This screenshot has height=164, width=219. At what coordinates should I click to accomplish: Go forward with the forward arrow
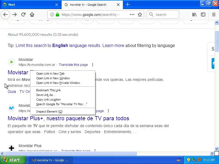pos(15,14)
